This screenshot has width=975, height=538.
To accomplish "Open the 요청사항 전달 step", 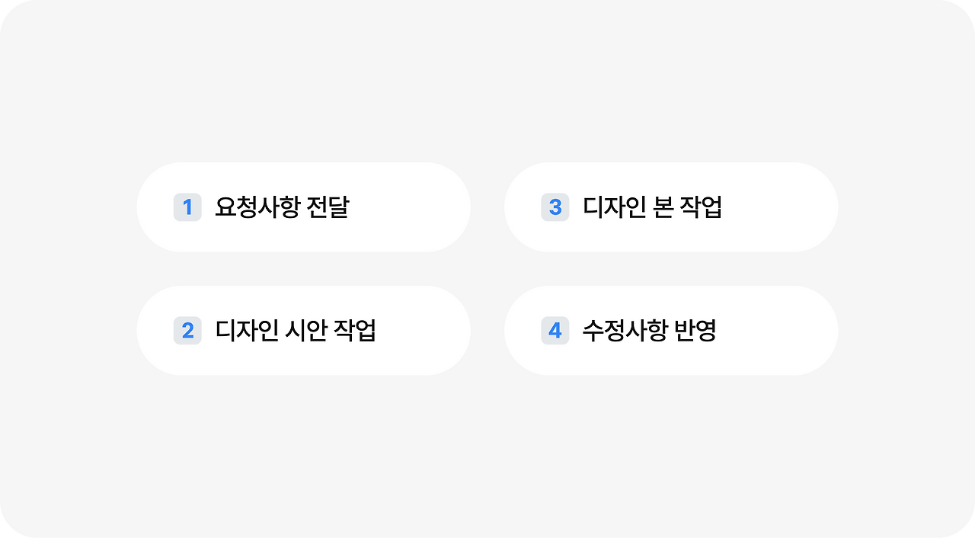I will [x=304, y=207].
